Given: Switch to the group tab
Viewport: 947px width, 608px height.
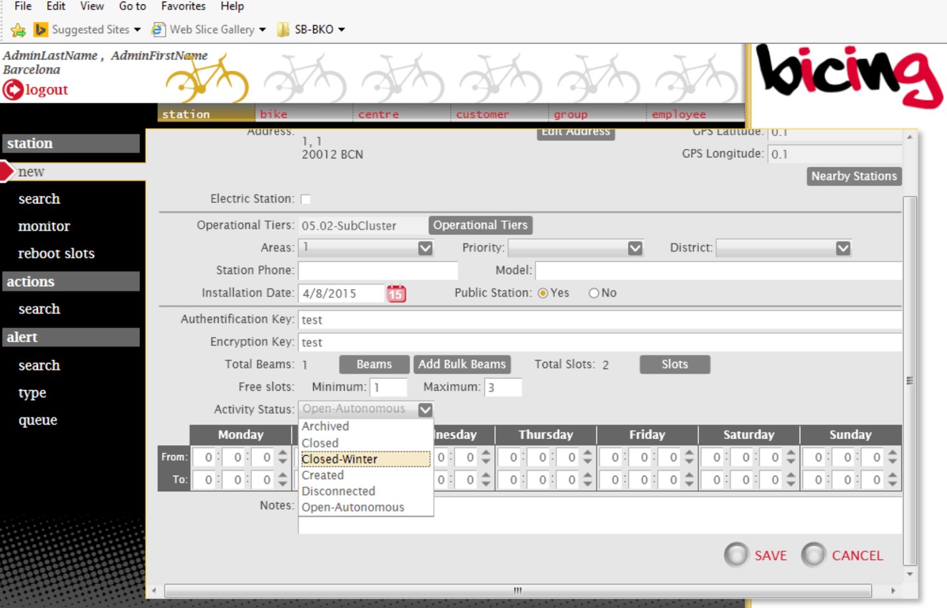Looking at the screenshot, I should coord(598,114).
